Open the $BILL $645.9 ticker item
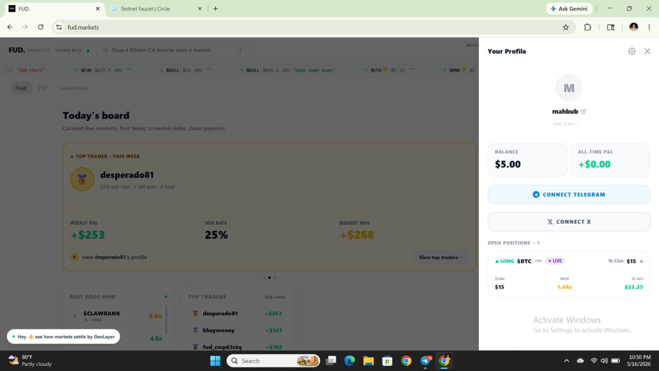659x371 pixels. coord(288,70)
